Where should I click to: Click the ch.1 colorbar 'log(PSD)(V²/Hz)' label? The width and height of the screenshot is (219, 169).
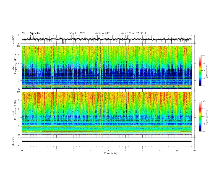(207, 72)
